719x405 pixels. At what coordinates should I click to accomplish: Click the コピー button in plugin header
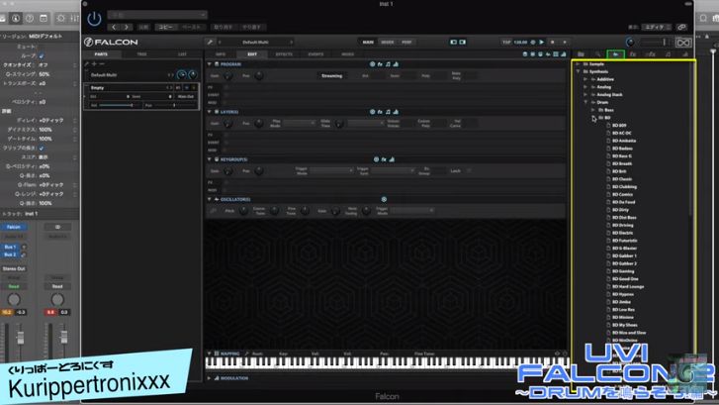coord(165,27)
